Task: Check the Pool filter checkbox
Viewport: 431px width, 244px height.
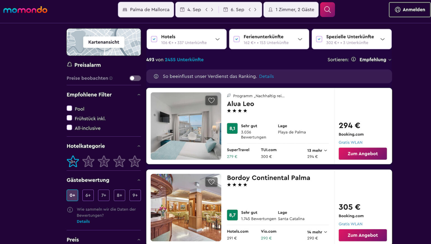Action: [x=69, y=108]
